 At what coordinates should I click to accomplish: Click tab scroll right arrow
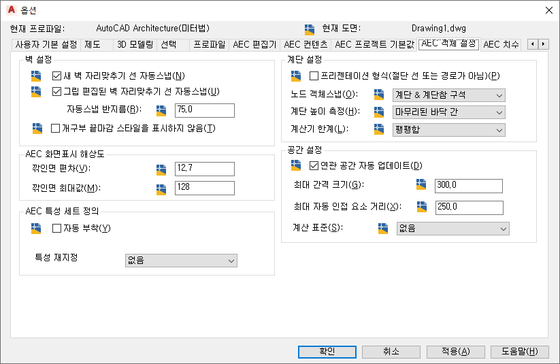click(543, 44)
